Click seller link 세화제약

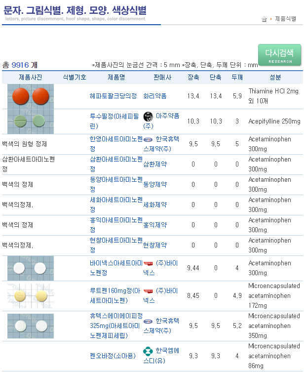pyautogui.click(x=155, y=205)
